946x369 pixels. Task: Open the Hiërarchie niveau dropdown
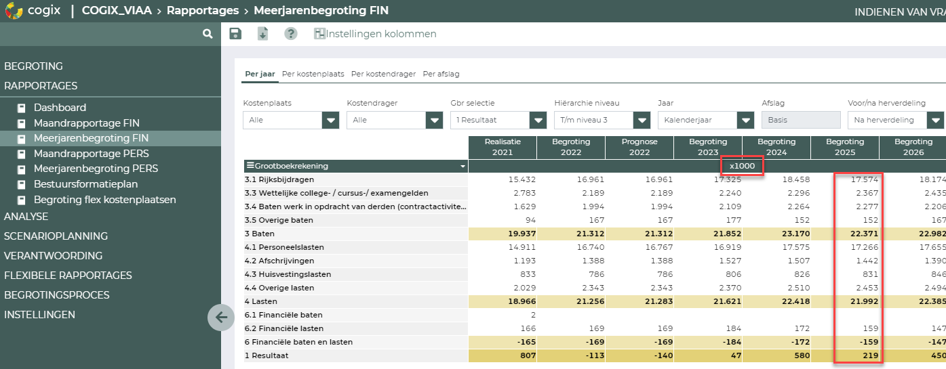[642, 120]
